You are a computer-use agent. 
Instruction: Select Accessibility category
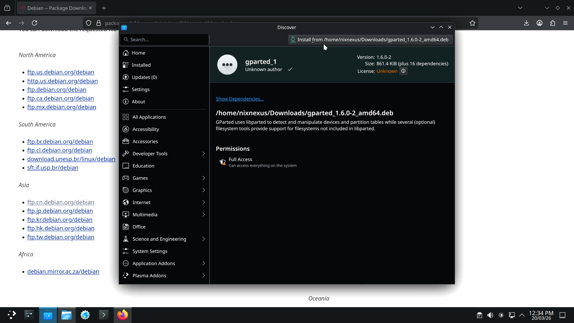click(164, 129)
